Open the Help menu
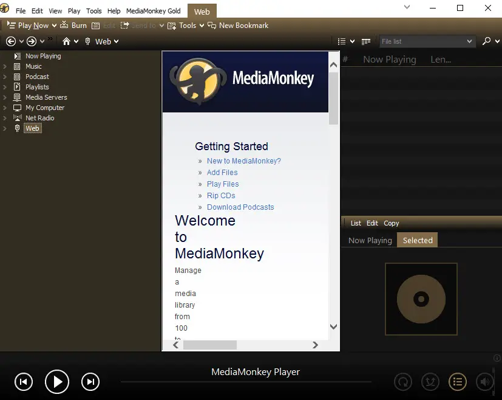 click(114, 11)
